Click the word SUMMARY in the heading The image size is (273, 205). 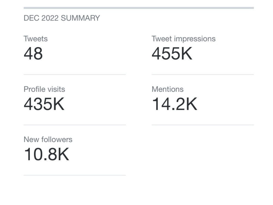[x=81, y=18]
